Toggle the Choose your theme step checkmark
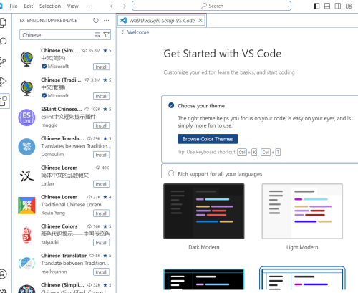Viewport: 358px width, 293px height. click(171, 105)
